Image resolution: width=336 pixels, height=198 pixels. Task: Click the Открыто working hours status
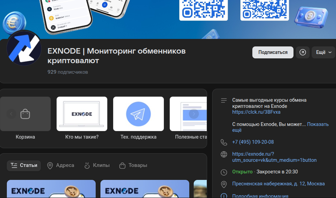click(242, 172)
